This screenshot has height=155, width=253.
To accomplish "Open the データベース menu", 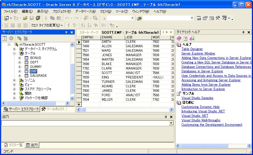I will 86,11.
